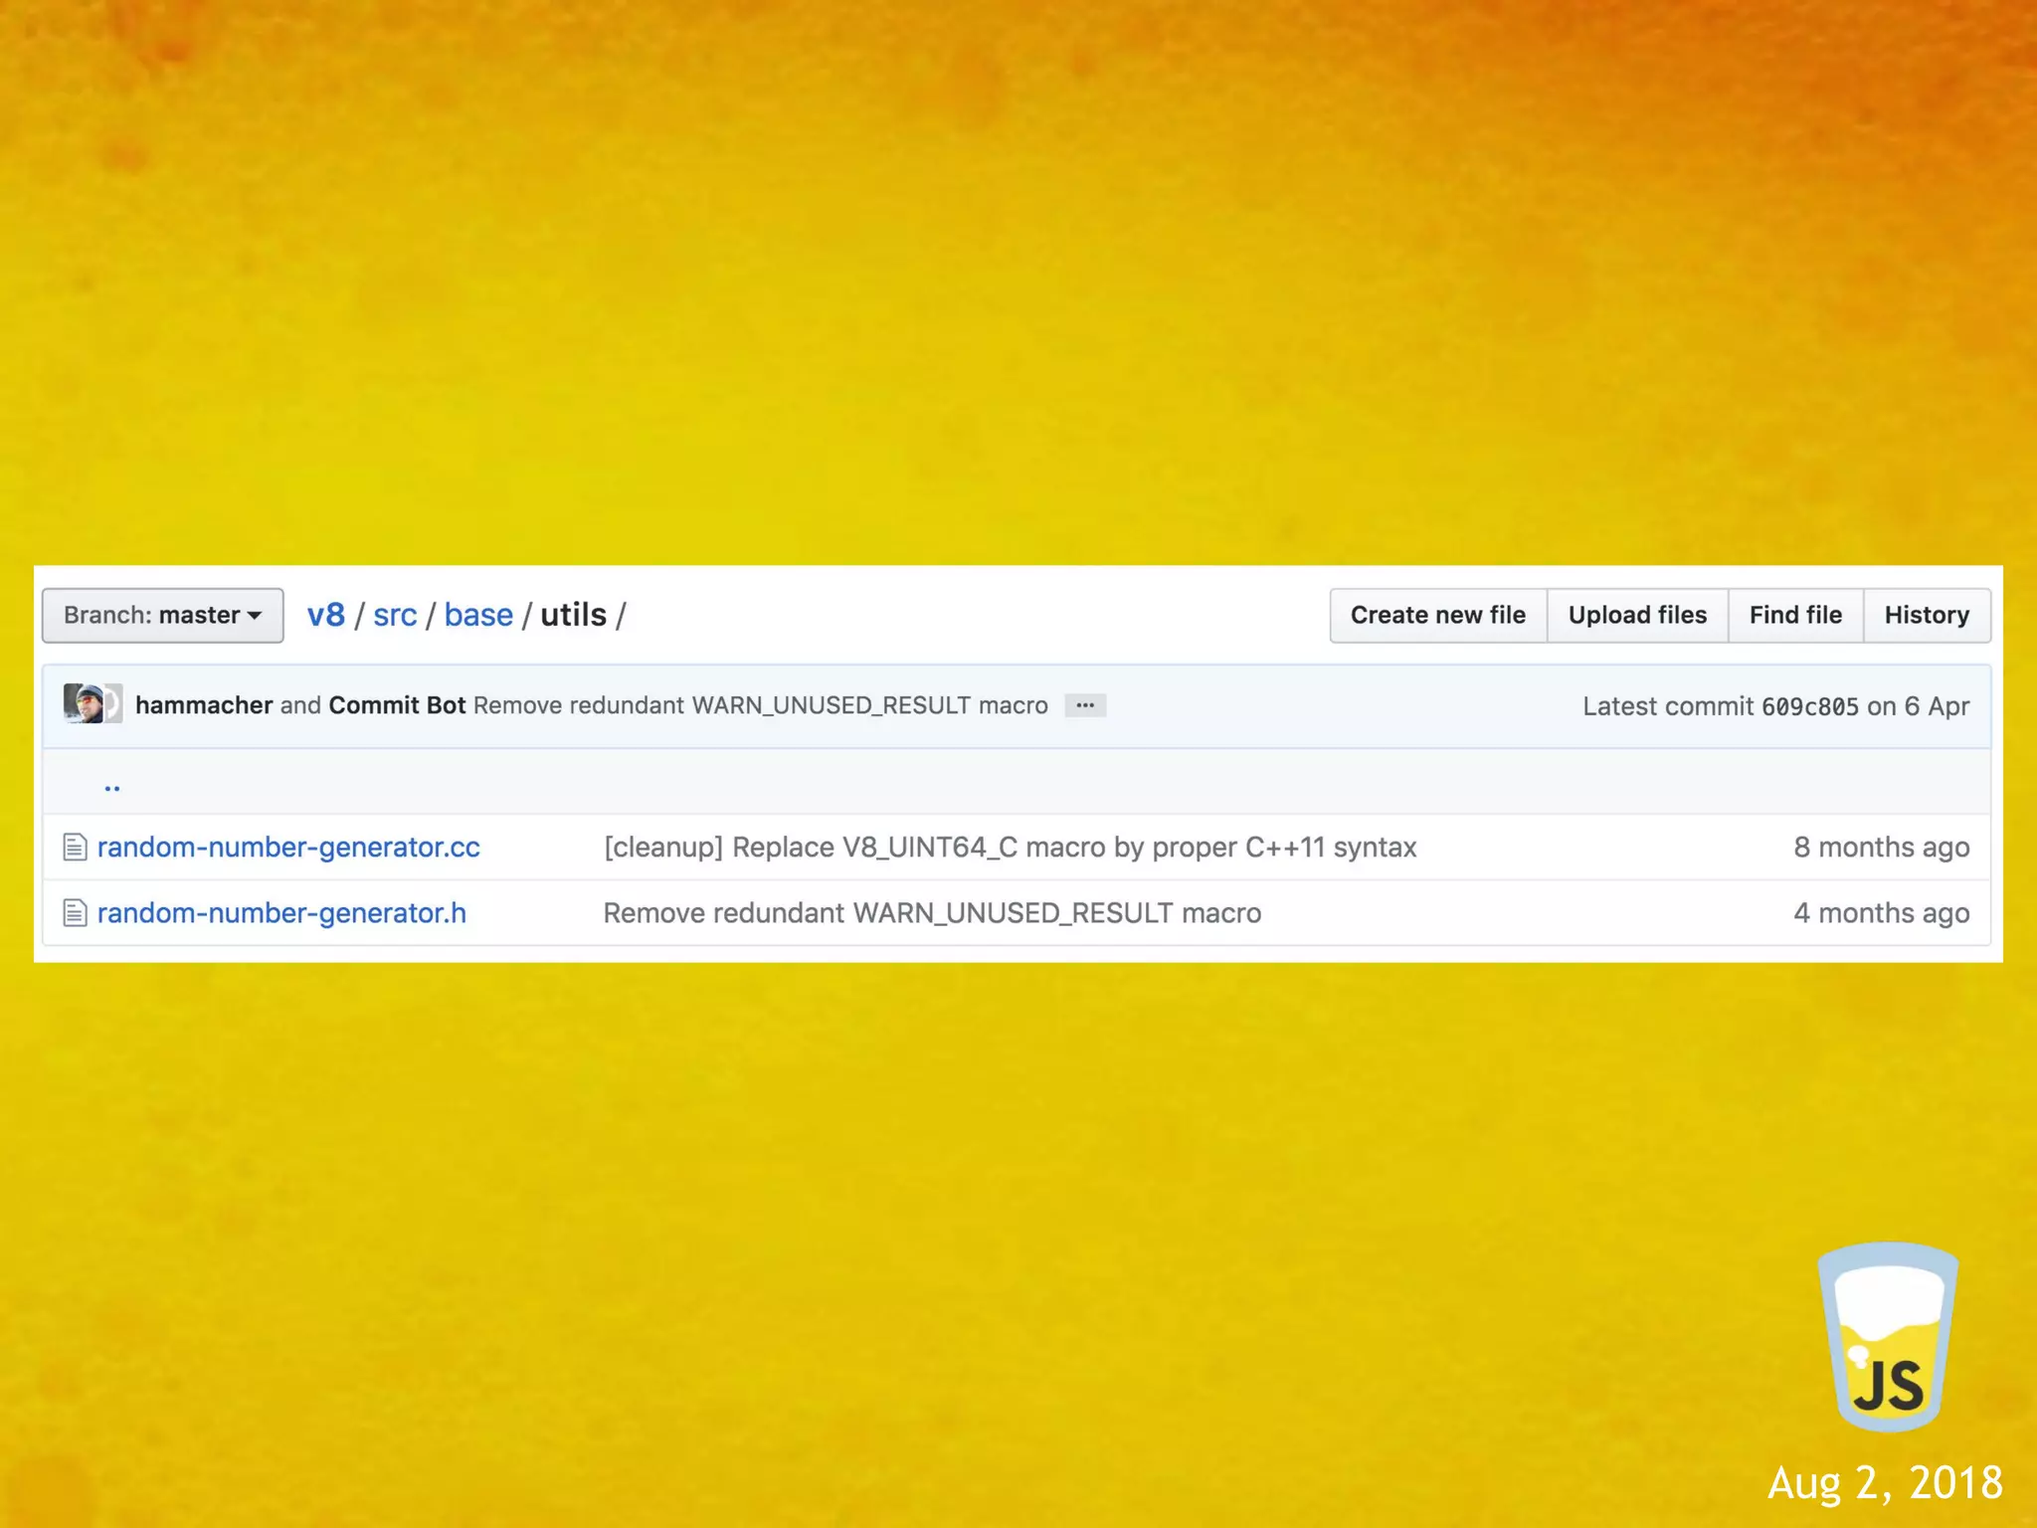Open the Find file button
This screenshot has height=1528, width=2037.
pyautogui.click(x=1795, y=615)
